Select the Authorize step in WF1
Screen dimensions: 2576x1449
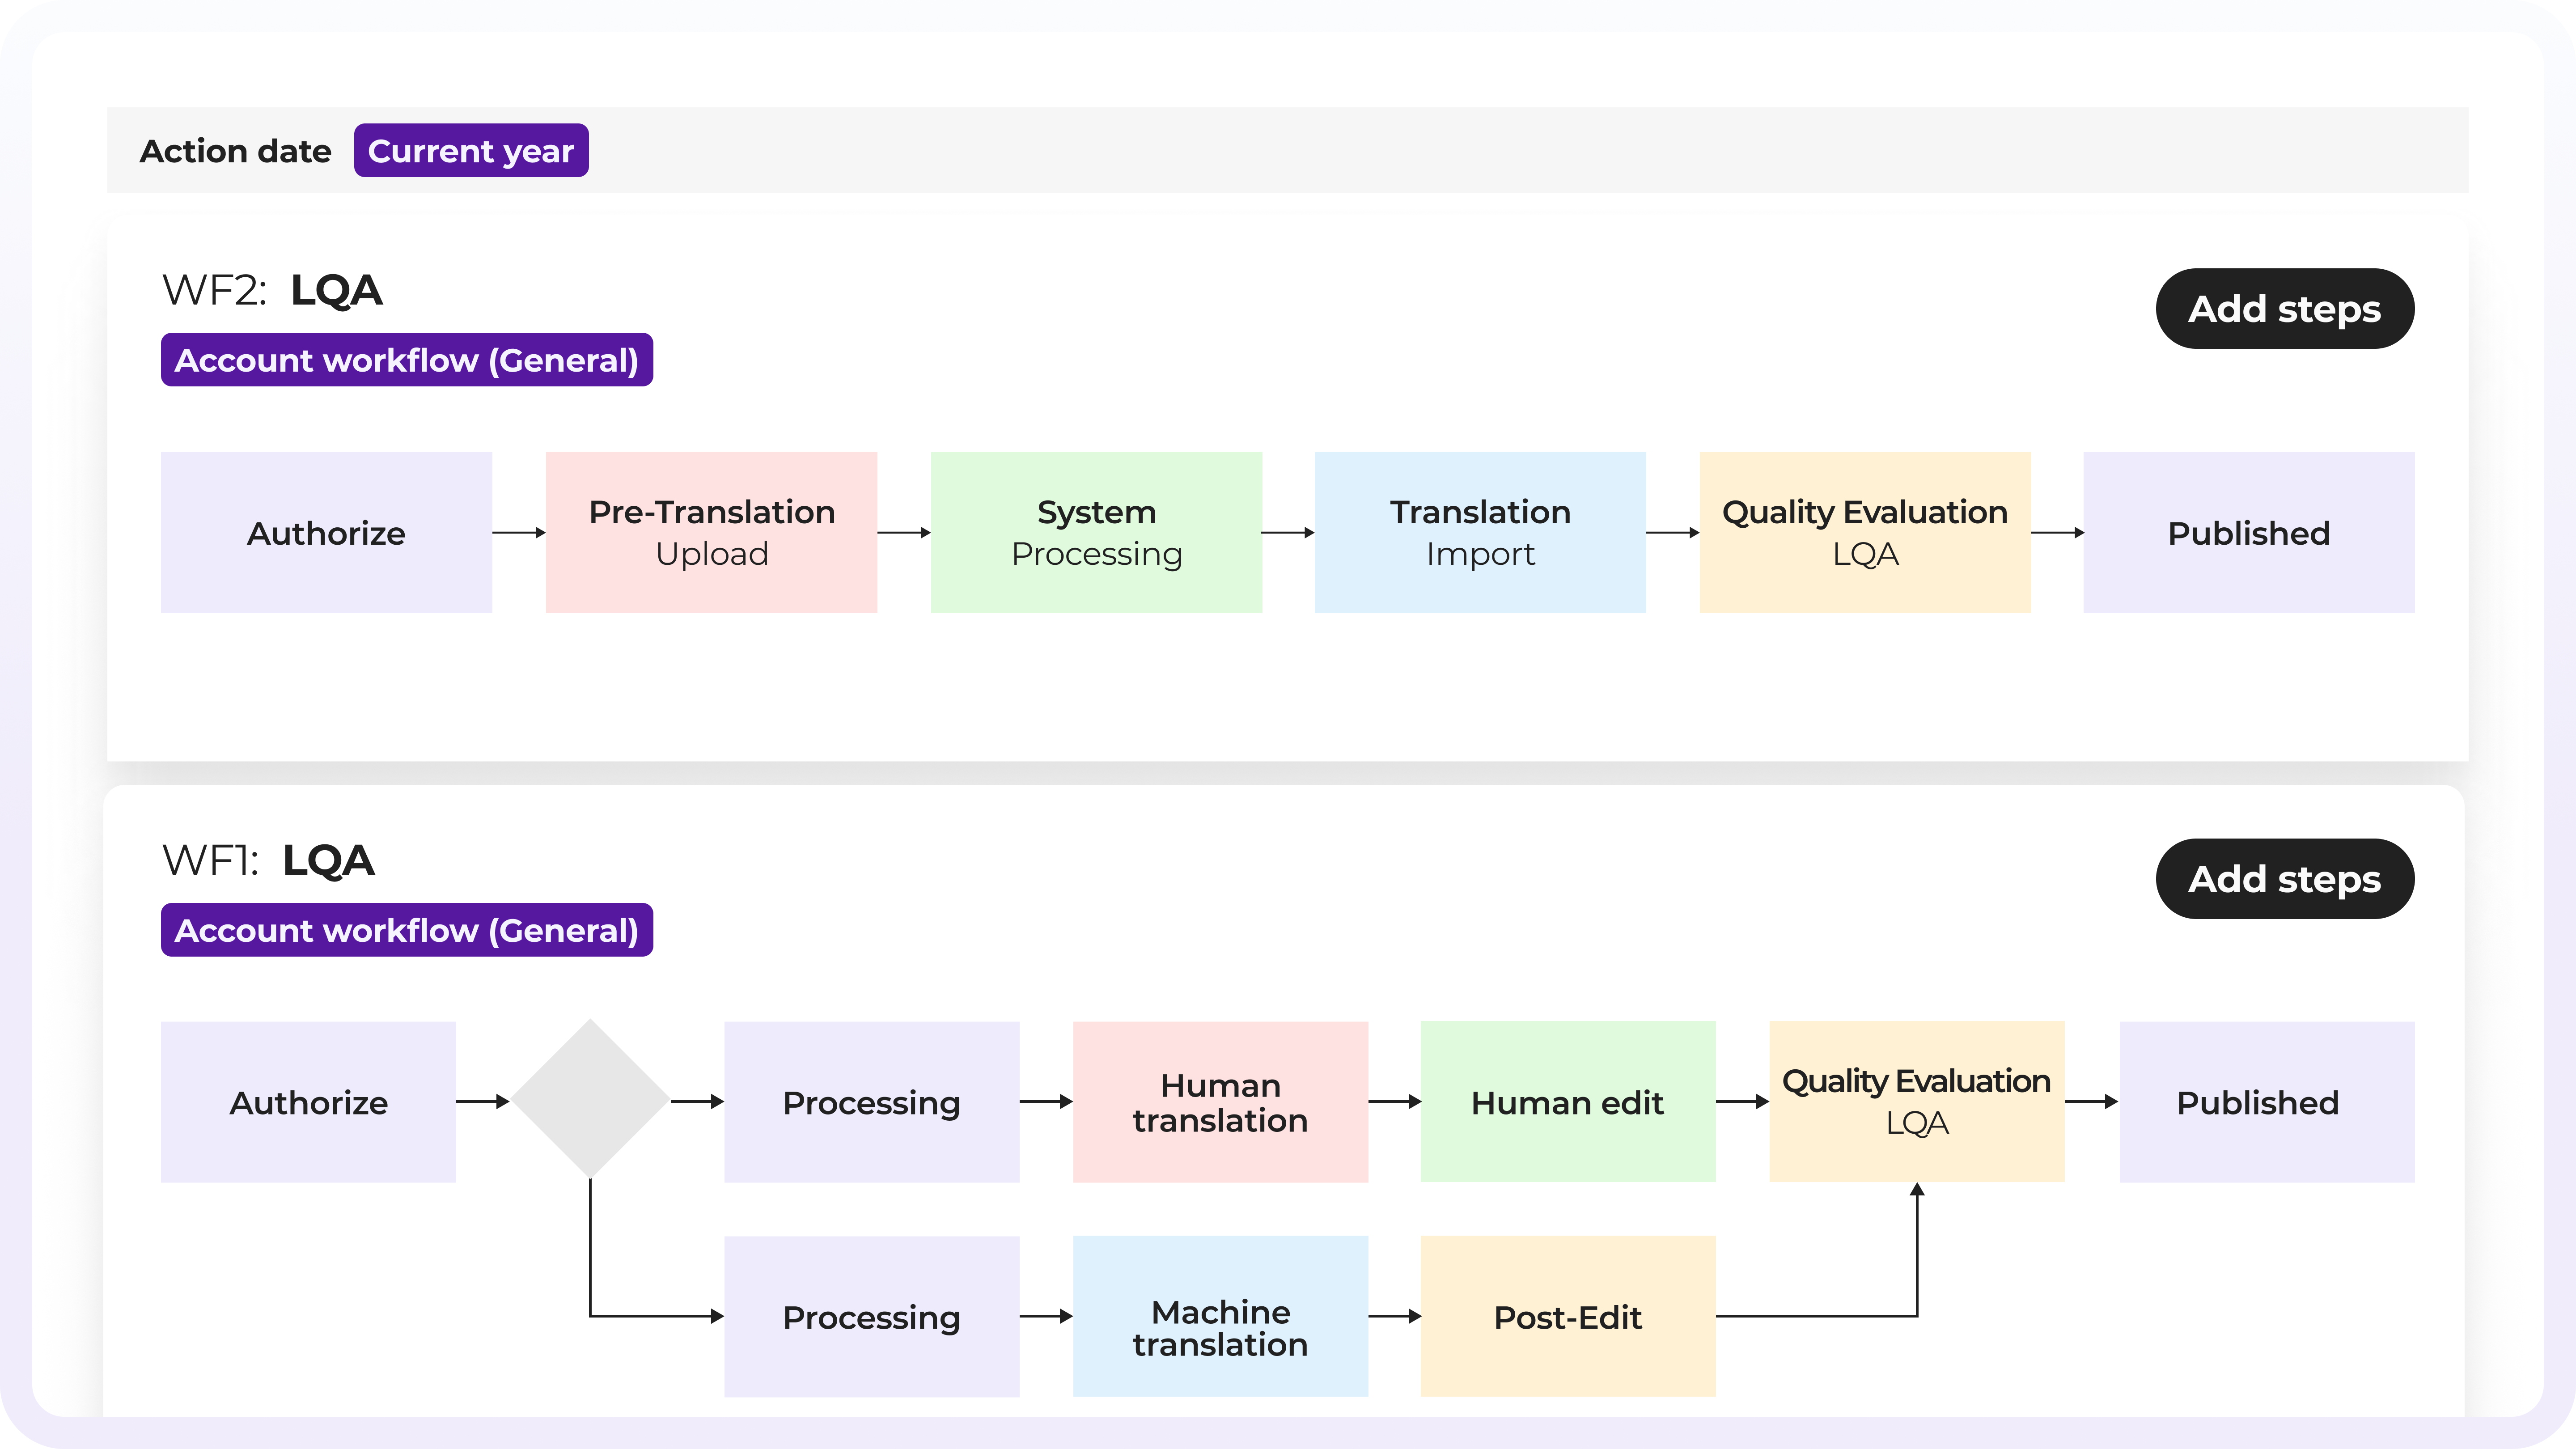[308, 1102]
